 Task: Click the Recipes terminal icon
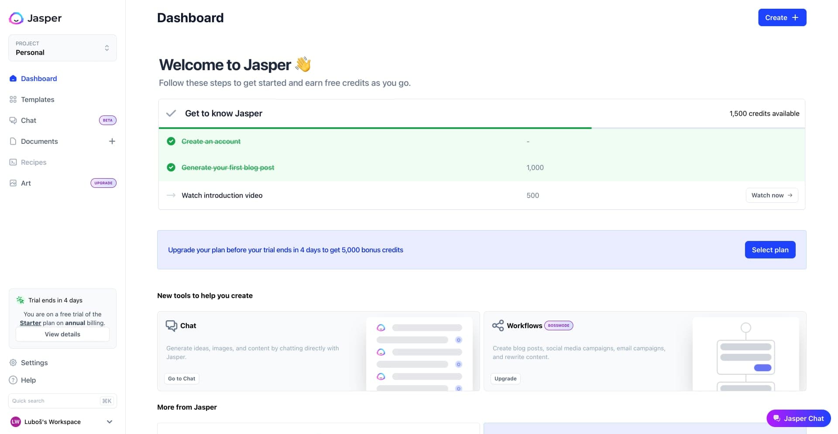click(x=13, y=162)
